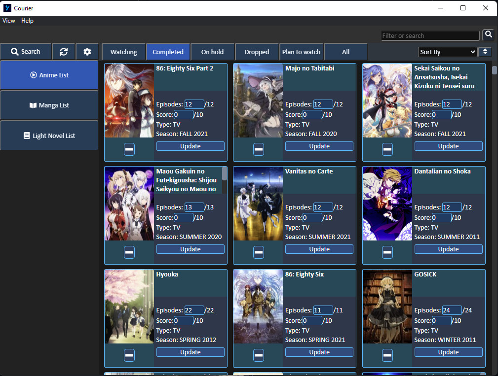Click minus icon under Hyouka
This screenshot has height=376, width=498.
pos(129,355)
